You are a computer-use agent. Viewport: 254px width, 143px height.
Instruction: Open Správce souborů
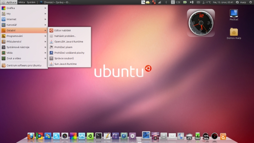[x=70, y=58]
